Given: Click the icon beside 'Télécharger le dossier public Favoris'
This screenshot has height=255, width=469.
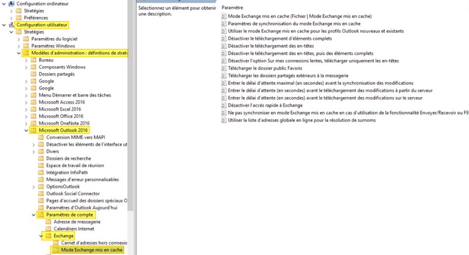Looking at the screenshot, I should (x=223, y=68).
